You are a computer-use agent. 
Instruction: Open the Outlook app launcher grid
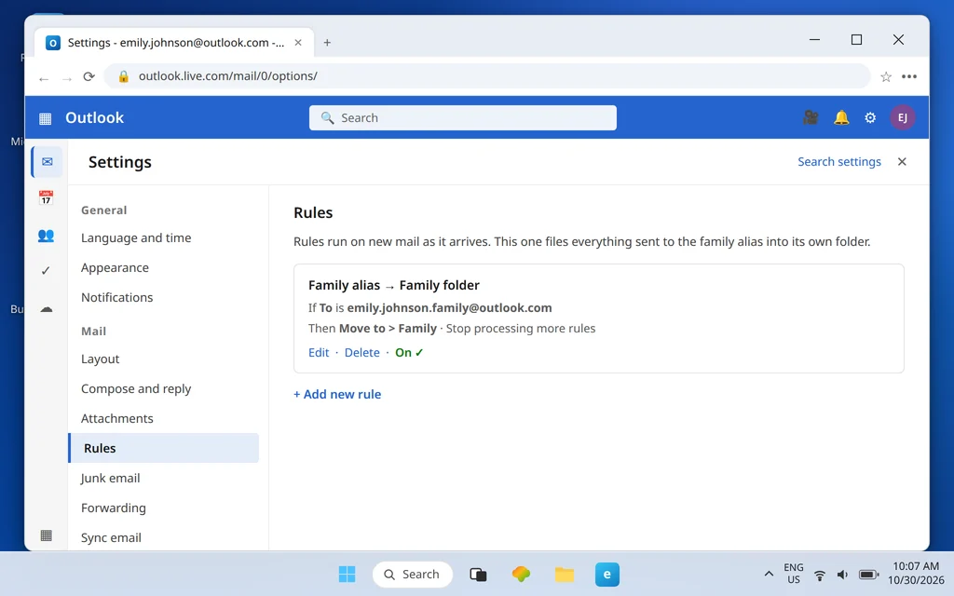(45, 118)
